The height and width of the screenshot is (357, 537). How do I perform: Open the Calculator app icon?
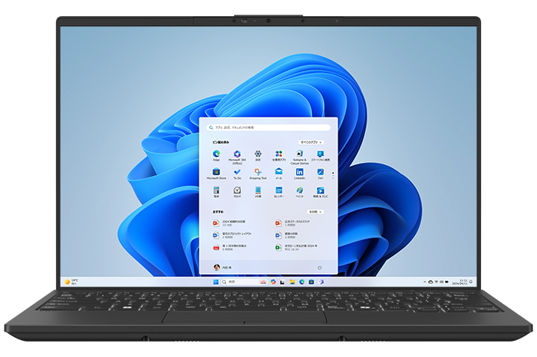(217, 190)
